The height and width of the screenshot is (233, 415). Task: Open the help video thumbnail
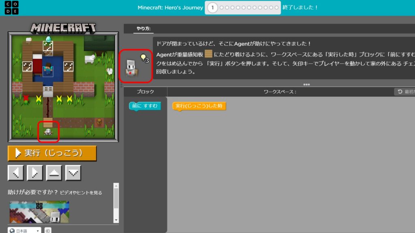tap(39, 212)
